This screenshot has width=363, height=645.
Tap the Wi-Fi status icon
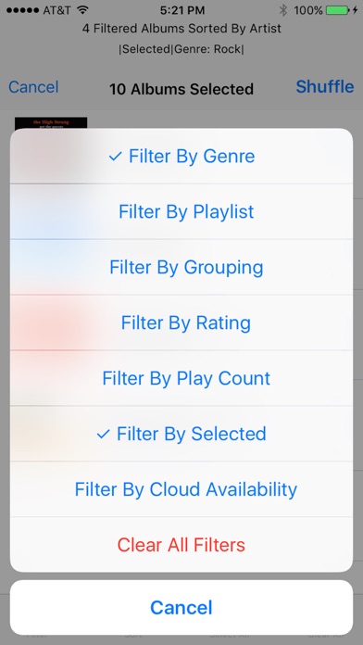pos(83,10)
